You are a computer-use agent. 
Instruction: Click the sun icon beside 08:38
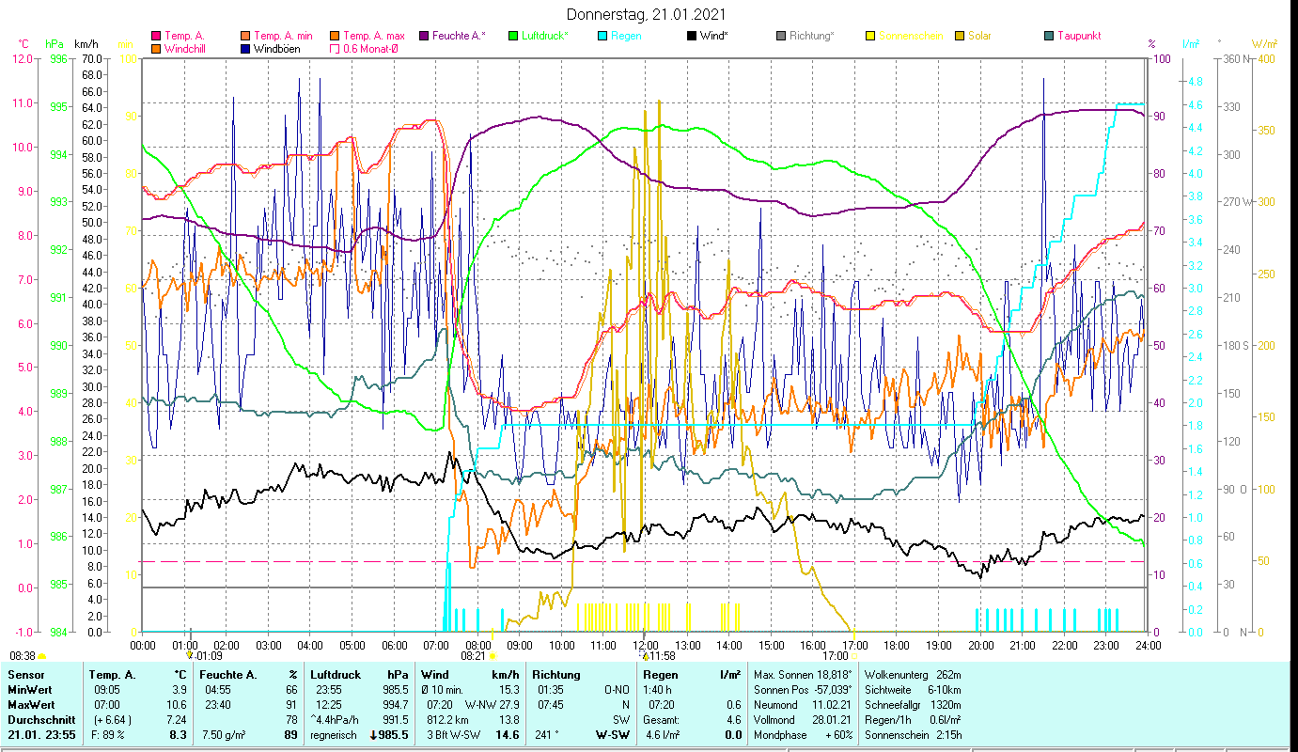(42, 656)
